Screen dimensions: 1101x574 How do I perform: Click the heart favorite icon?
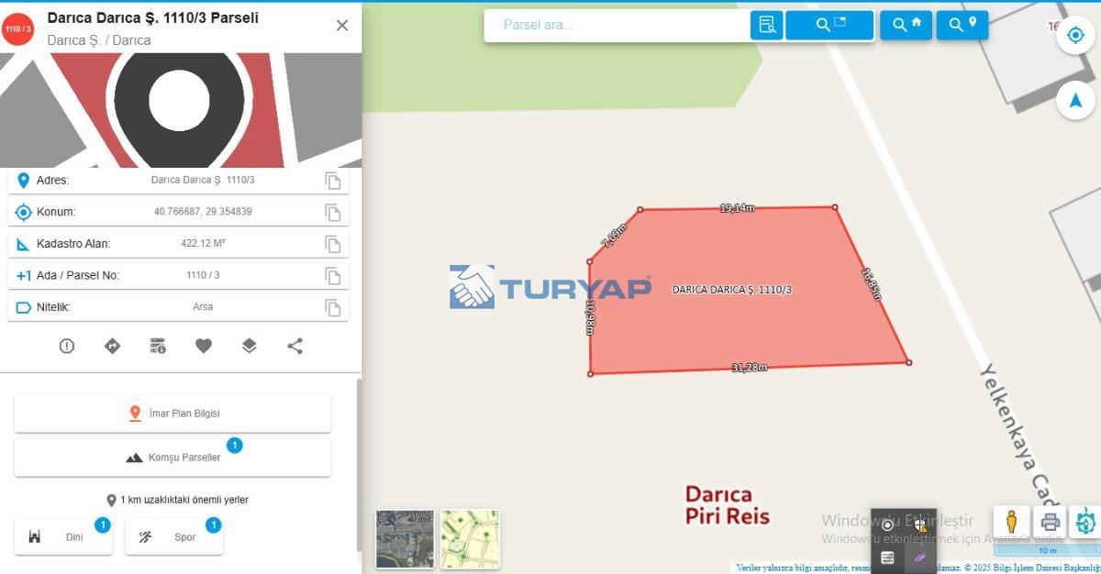204,346
